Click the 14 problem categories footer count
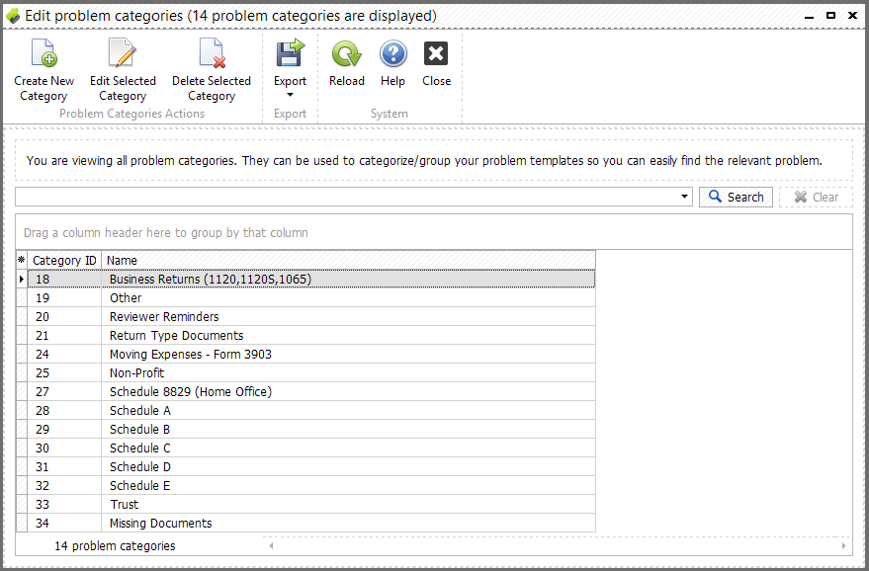This screenshot has width=869, height=571. 115,546
